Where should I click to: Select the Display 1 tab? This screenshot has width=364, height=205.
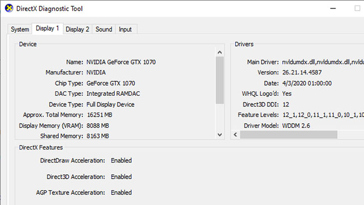(48, 29)
